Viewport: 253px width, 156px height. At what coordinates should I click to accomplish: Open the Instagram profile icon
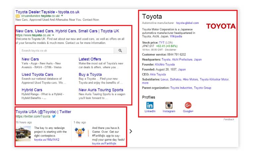(x=169, y=105)
